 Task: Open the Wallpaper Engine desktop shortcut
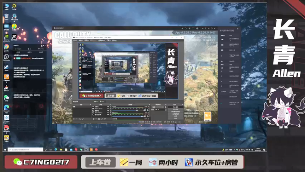click(6, 118)
